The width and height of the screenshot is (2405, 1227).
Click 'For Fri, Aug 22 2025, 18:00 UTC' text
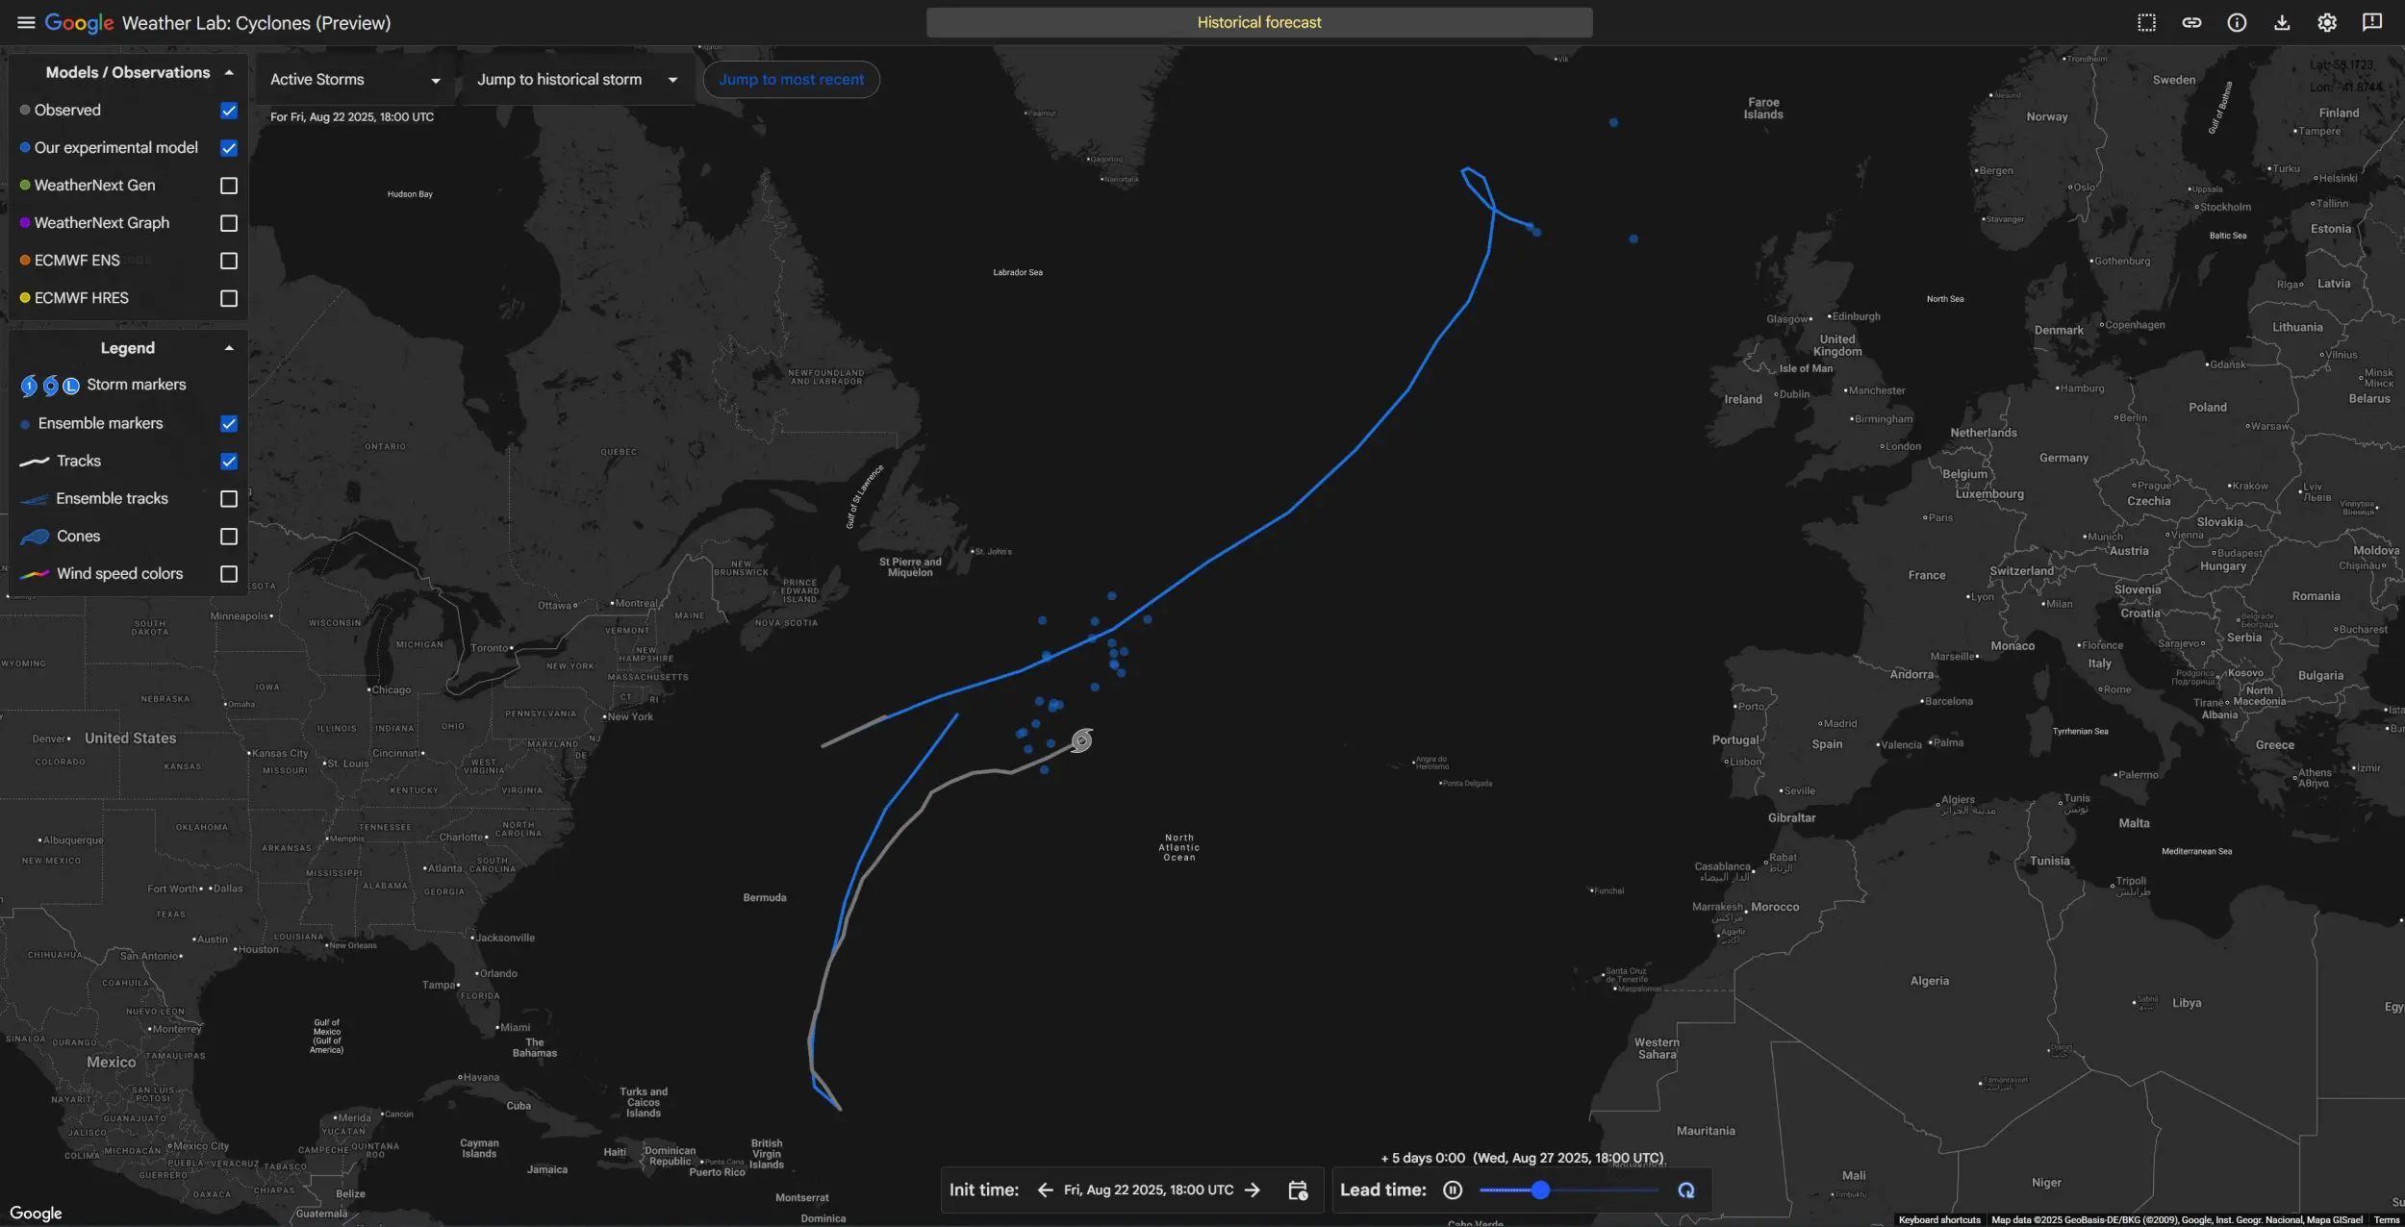[x=352, y=117]
